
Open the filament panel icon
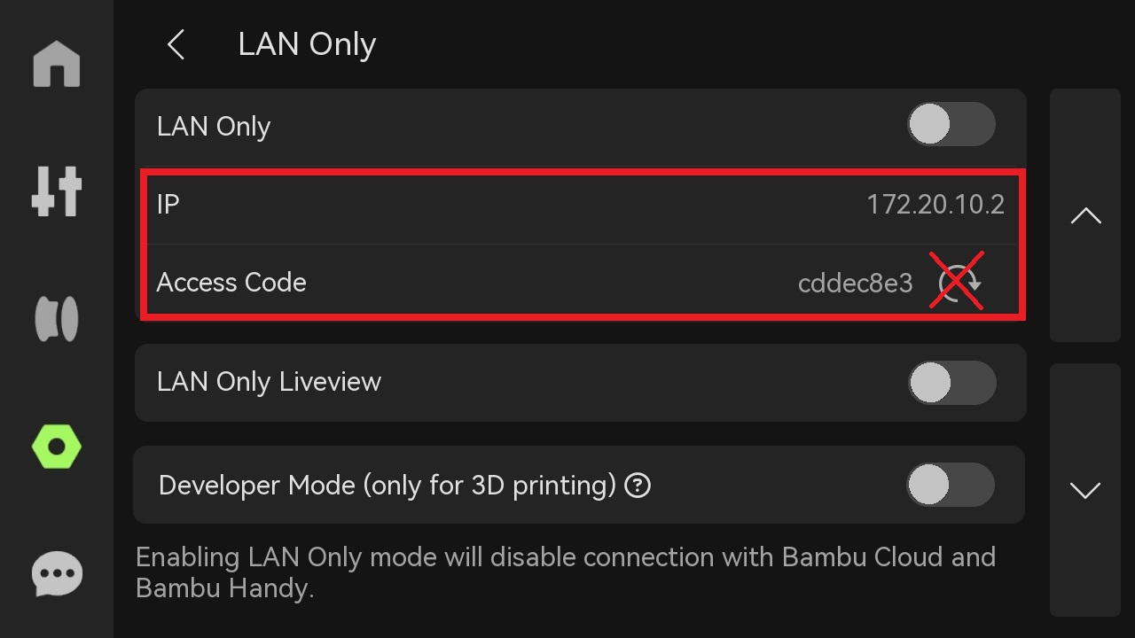point(57,319)
